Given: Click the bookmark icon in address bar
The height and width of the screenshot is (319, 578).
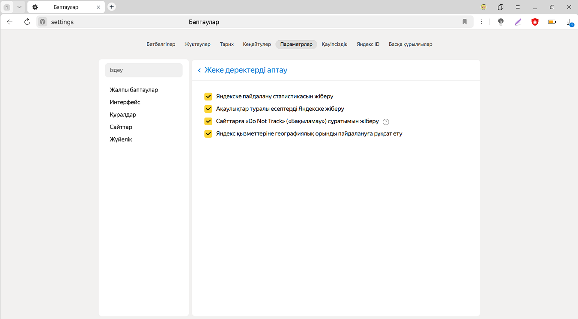Looking at the screenshot, I should 465,22.
